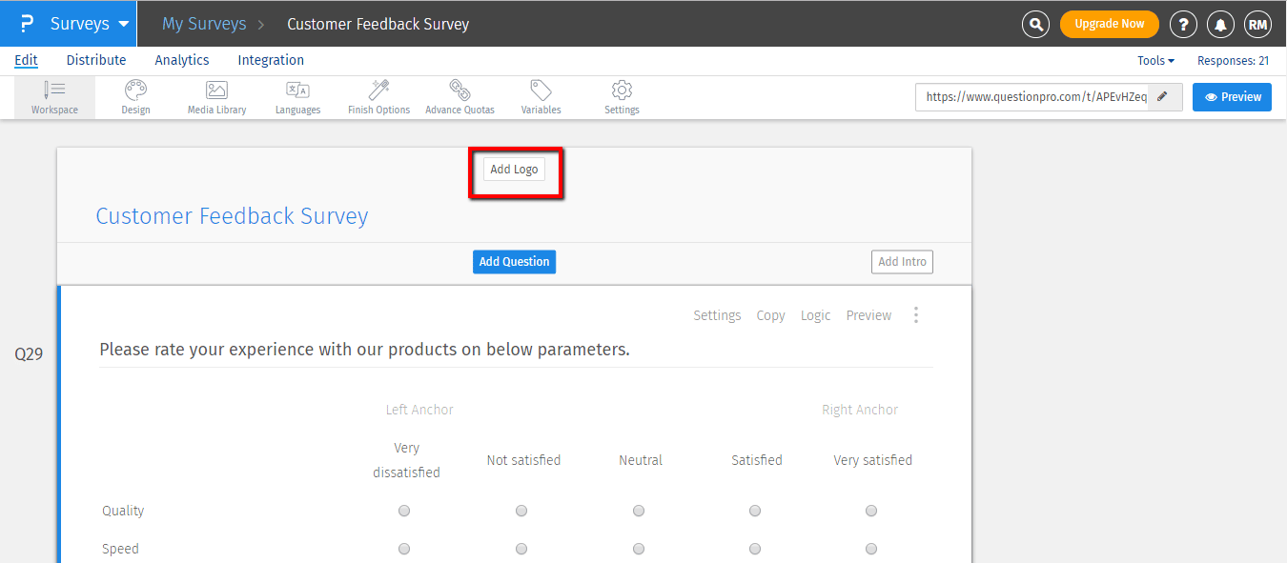Click the Add Question button
This screenshot has height=563, width=1287.
(x=514, y=262)
